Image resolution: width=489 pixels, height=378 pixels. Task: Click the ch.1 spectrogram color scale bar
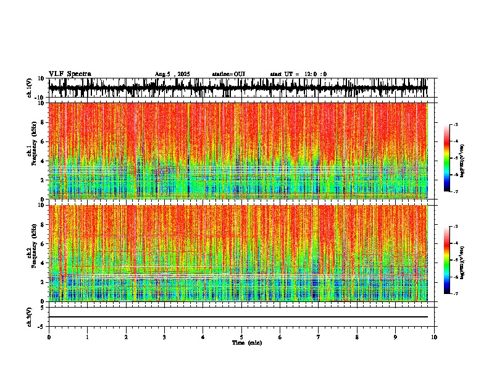(x=447, y=158)
